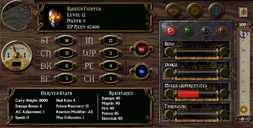
Task: Click the flaming-eyed skull portrait
Action: tap(54, 18)
